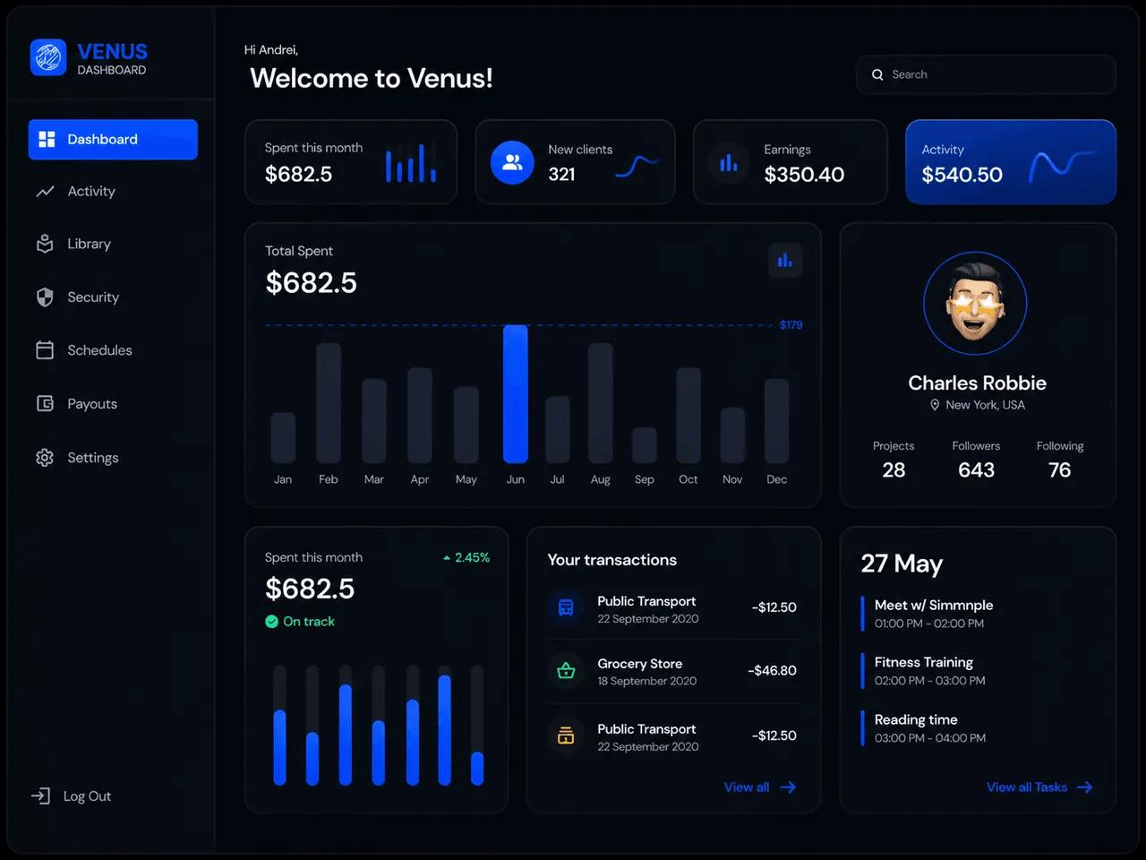
Task: Click the Projects count 28
Action: coord(894,470)
